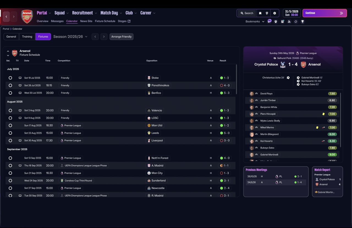The image size is (352, 228).
Task: Open the Messages sub-menu item
Action: point(57,21)
